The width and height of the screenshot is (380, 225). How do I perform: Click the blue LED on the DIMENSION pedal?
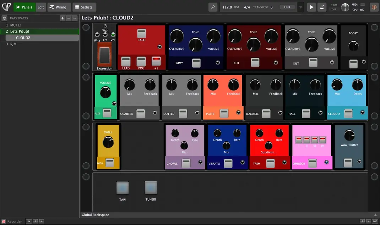(326, 162)
